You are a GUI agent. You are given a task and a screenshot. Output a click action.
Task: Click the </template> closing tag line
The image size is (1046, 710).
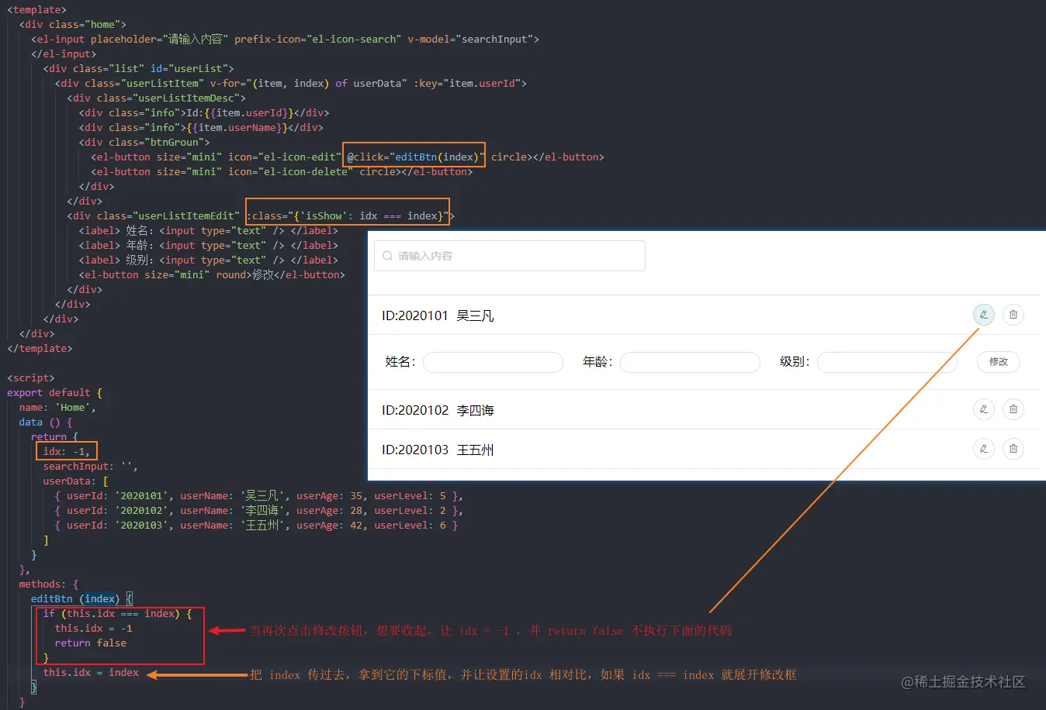(x=40, y=348)
